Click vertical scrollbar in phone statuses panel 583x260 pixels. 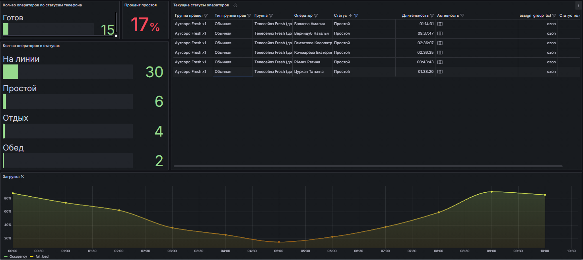pyautogui.click(x=116, y=22)
